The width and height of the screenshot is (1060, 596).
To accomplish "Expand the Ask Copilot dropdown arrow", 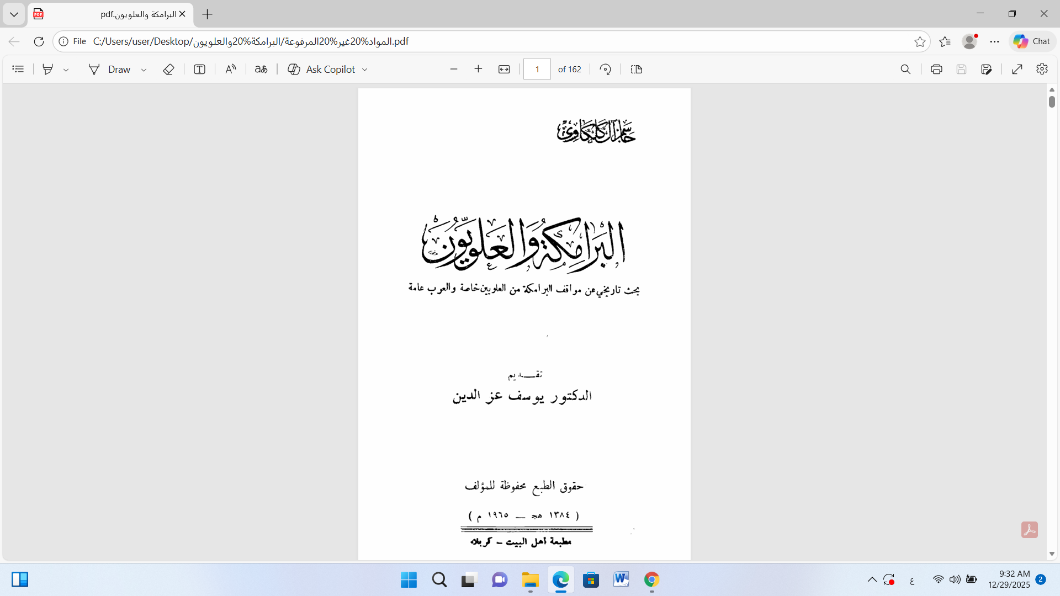I will pos(365,70).
